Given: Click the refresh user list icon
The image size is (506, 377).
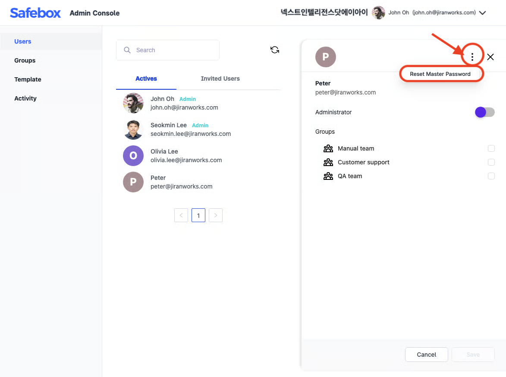Looking at the screenshot, I should coord(275,50).
